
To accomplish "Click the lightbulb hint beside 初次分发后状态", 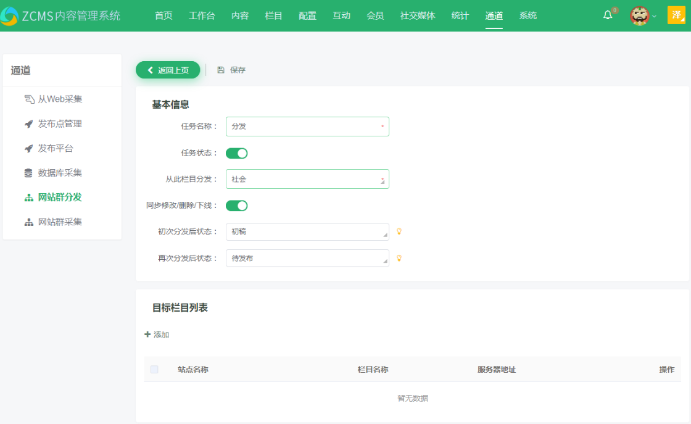I will (400, 232).
